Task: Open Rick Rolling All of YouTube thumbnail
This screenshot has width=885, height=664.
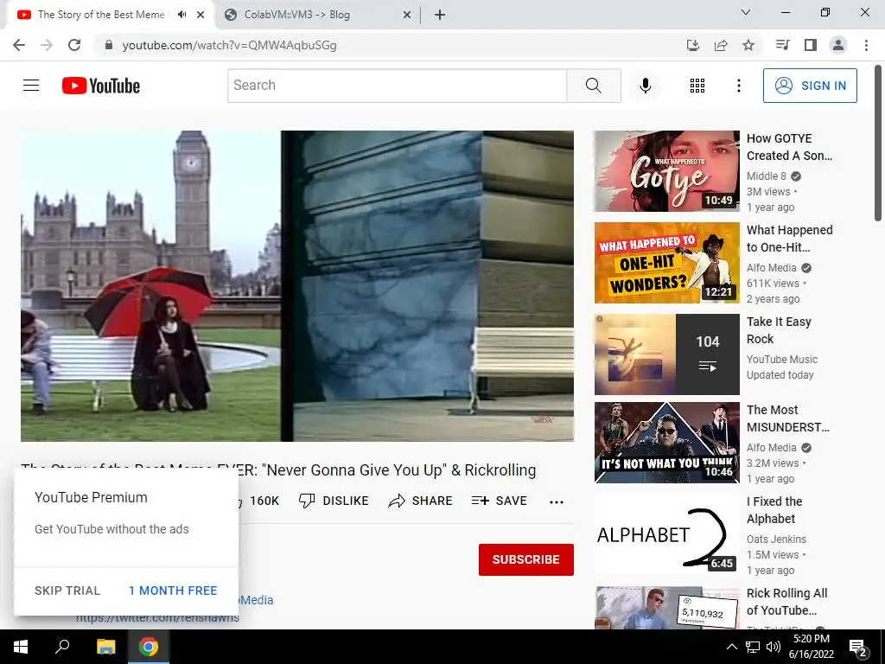Action: (x=666, y=608)
